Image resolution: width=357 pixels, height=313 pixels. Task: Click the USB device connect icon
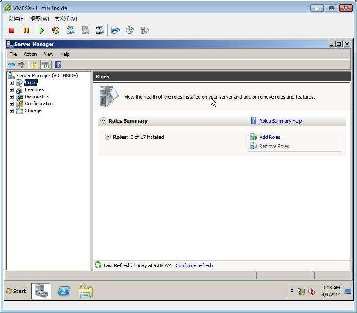tap(145, 30)
